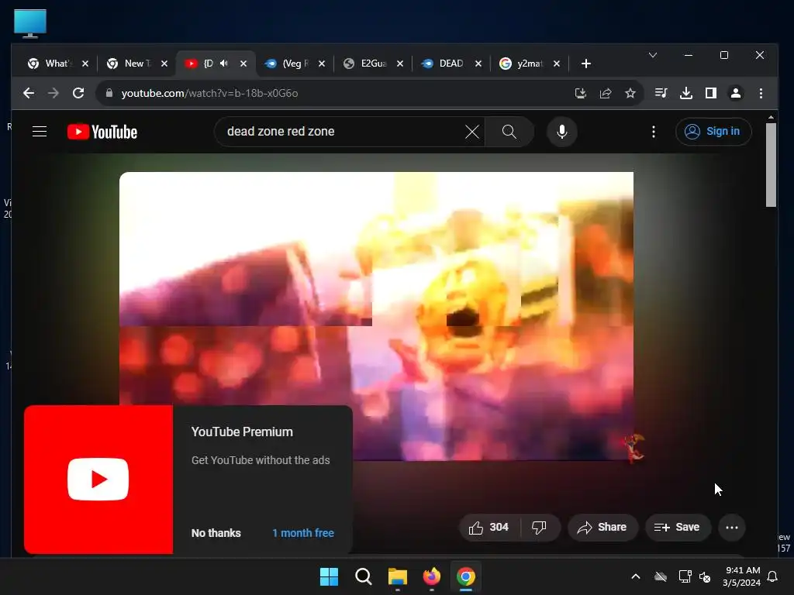Save video to a playlist
The height and width of the screenshot is (595, 794).
[x=678, y=528]
